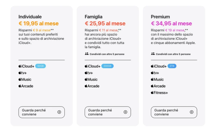Click the 'Premium' plan heading
The width and height of the screenshot is (215, 135).
click(x=160, y=17)
